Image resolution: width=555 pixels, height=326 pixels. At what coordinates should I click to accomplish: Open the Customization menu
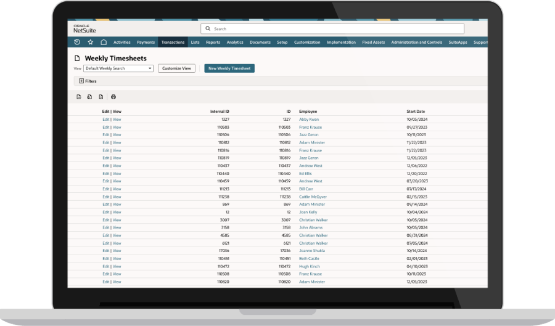click(x=307, y=43)
